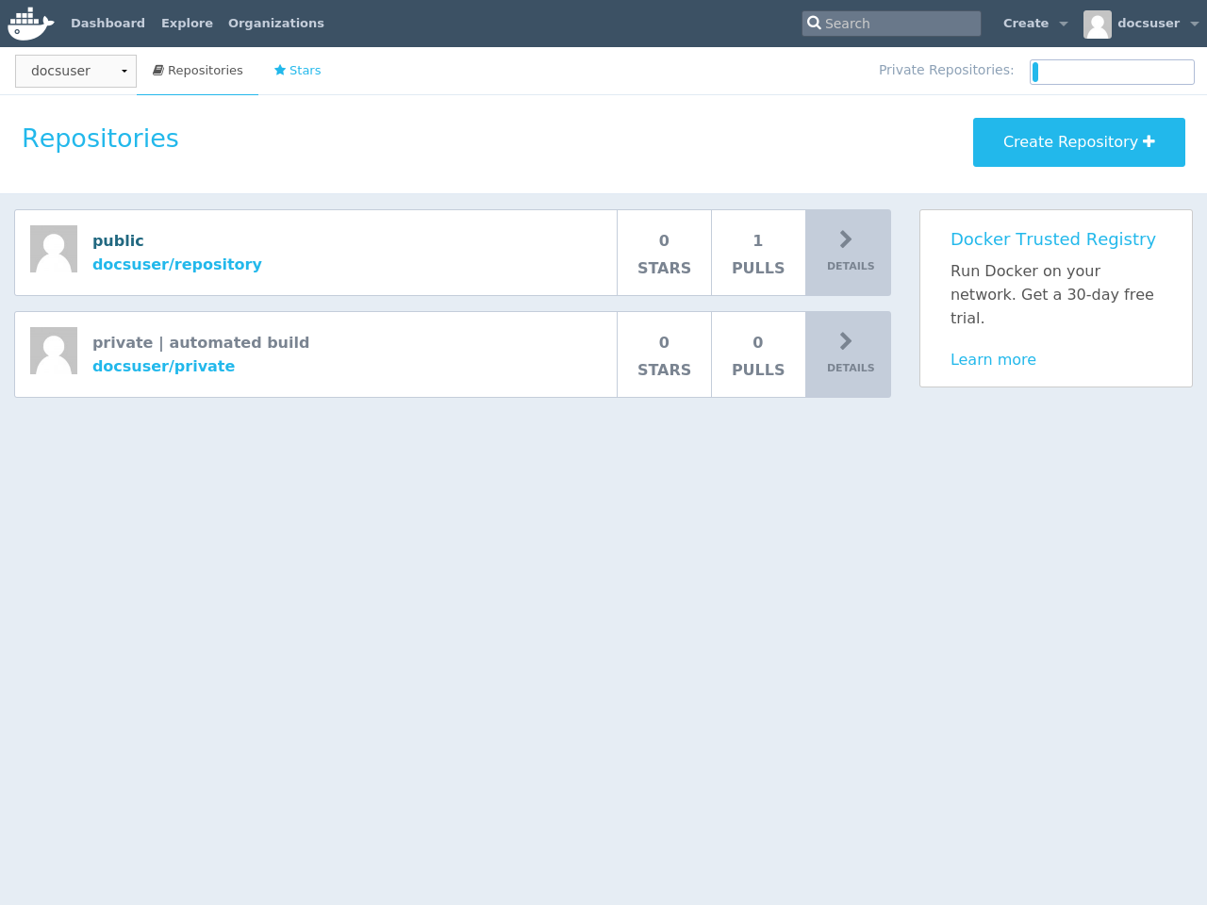Click the Private Repositories usage bar

(x=1112, y=72)
